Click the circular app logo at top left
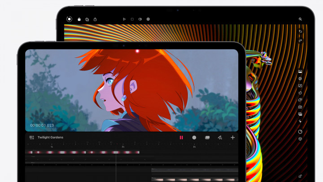The width and height of the screenshot is (323, 182). point(69,19)
